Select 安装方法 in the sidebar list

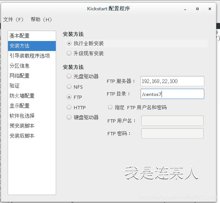coord(32,46)
